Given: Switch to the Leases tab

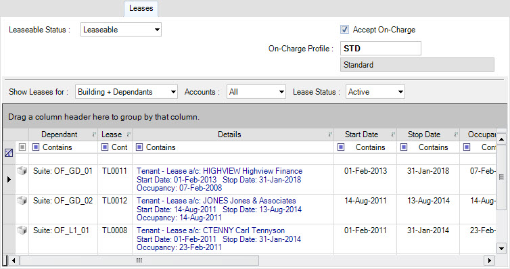Looking at the screenshot, I should click(x=141, y=8).
